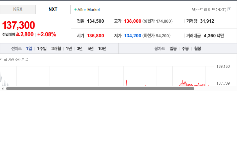Click the horizontal scrollbar thumb
This screenshot has width=237, height=166.
pyautogui.click(x=100, y=89)
